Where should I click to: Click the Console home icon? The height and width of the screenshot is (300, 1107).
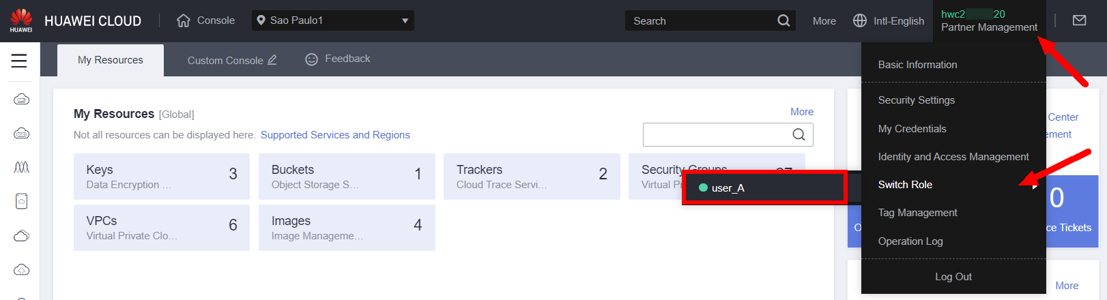[184, 20]
